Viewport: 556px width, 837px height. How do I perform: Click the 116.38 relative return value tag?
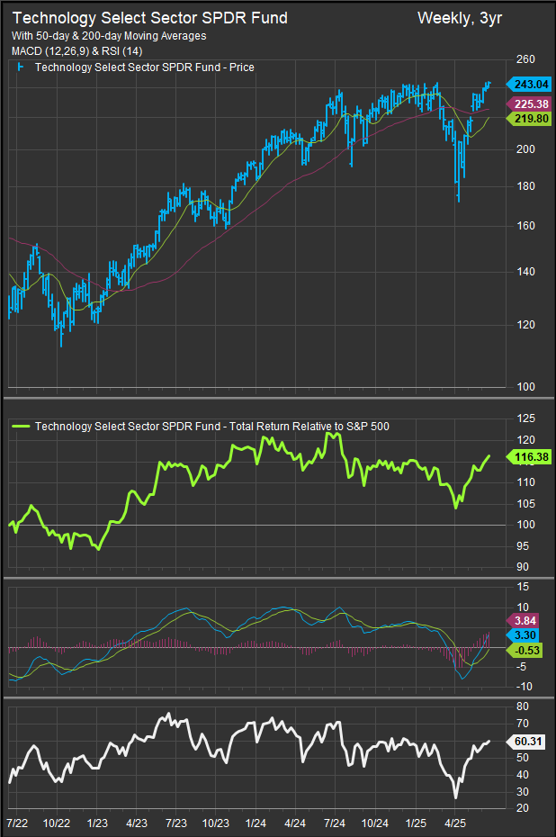point(529,457)
